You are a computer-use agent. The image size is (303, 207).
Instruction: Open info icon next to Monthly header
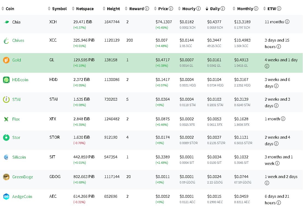pyautogui.click(x=256, y=8)
